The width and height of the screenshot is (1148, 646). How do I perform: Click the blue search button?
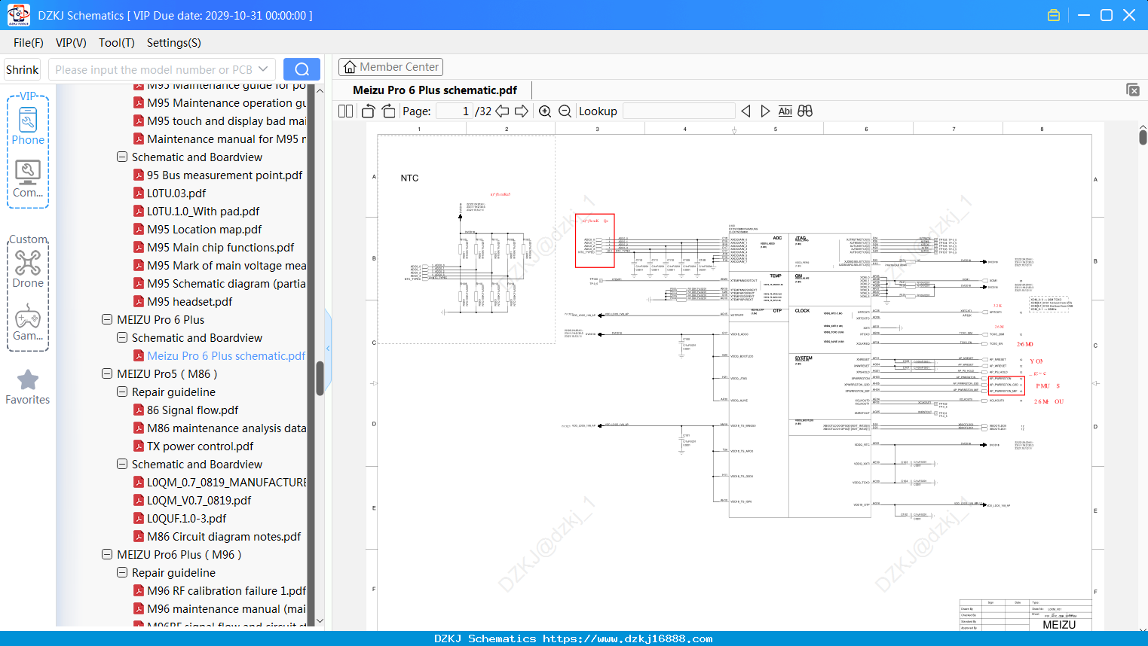point(302,69)
